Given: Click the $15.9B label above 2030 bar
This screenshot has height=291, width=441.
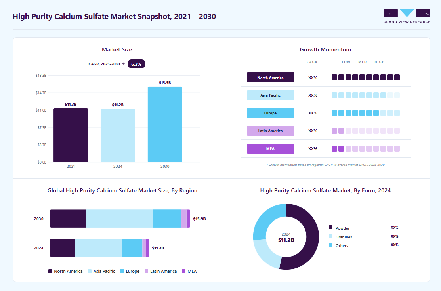Looking at the screenshot, I should 165,83.
